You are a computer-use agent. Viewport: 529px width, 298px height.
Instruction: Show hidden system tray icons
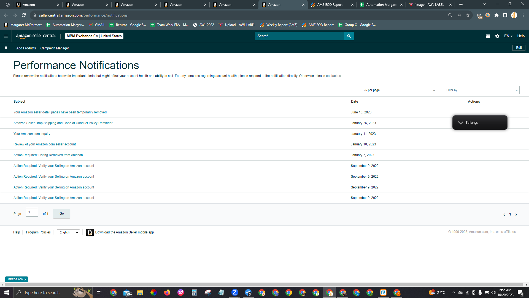(454, 292)
